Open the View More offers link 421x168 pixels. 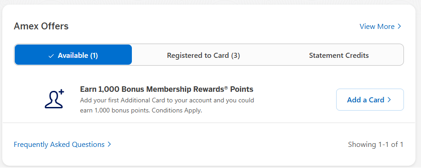380,27
